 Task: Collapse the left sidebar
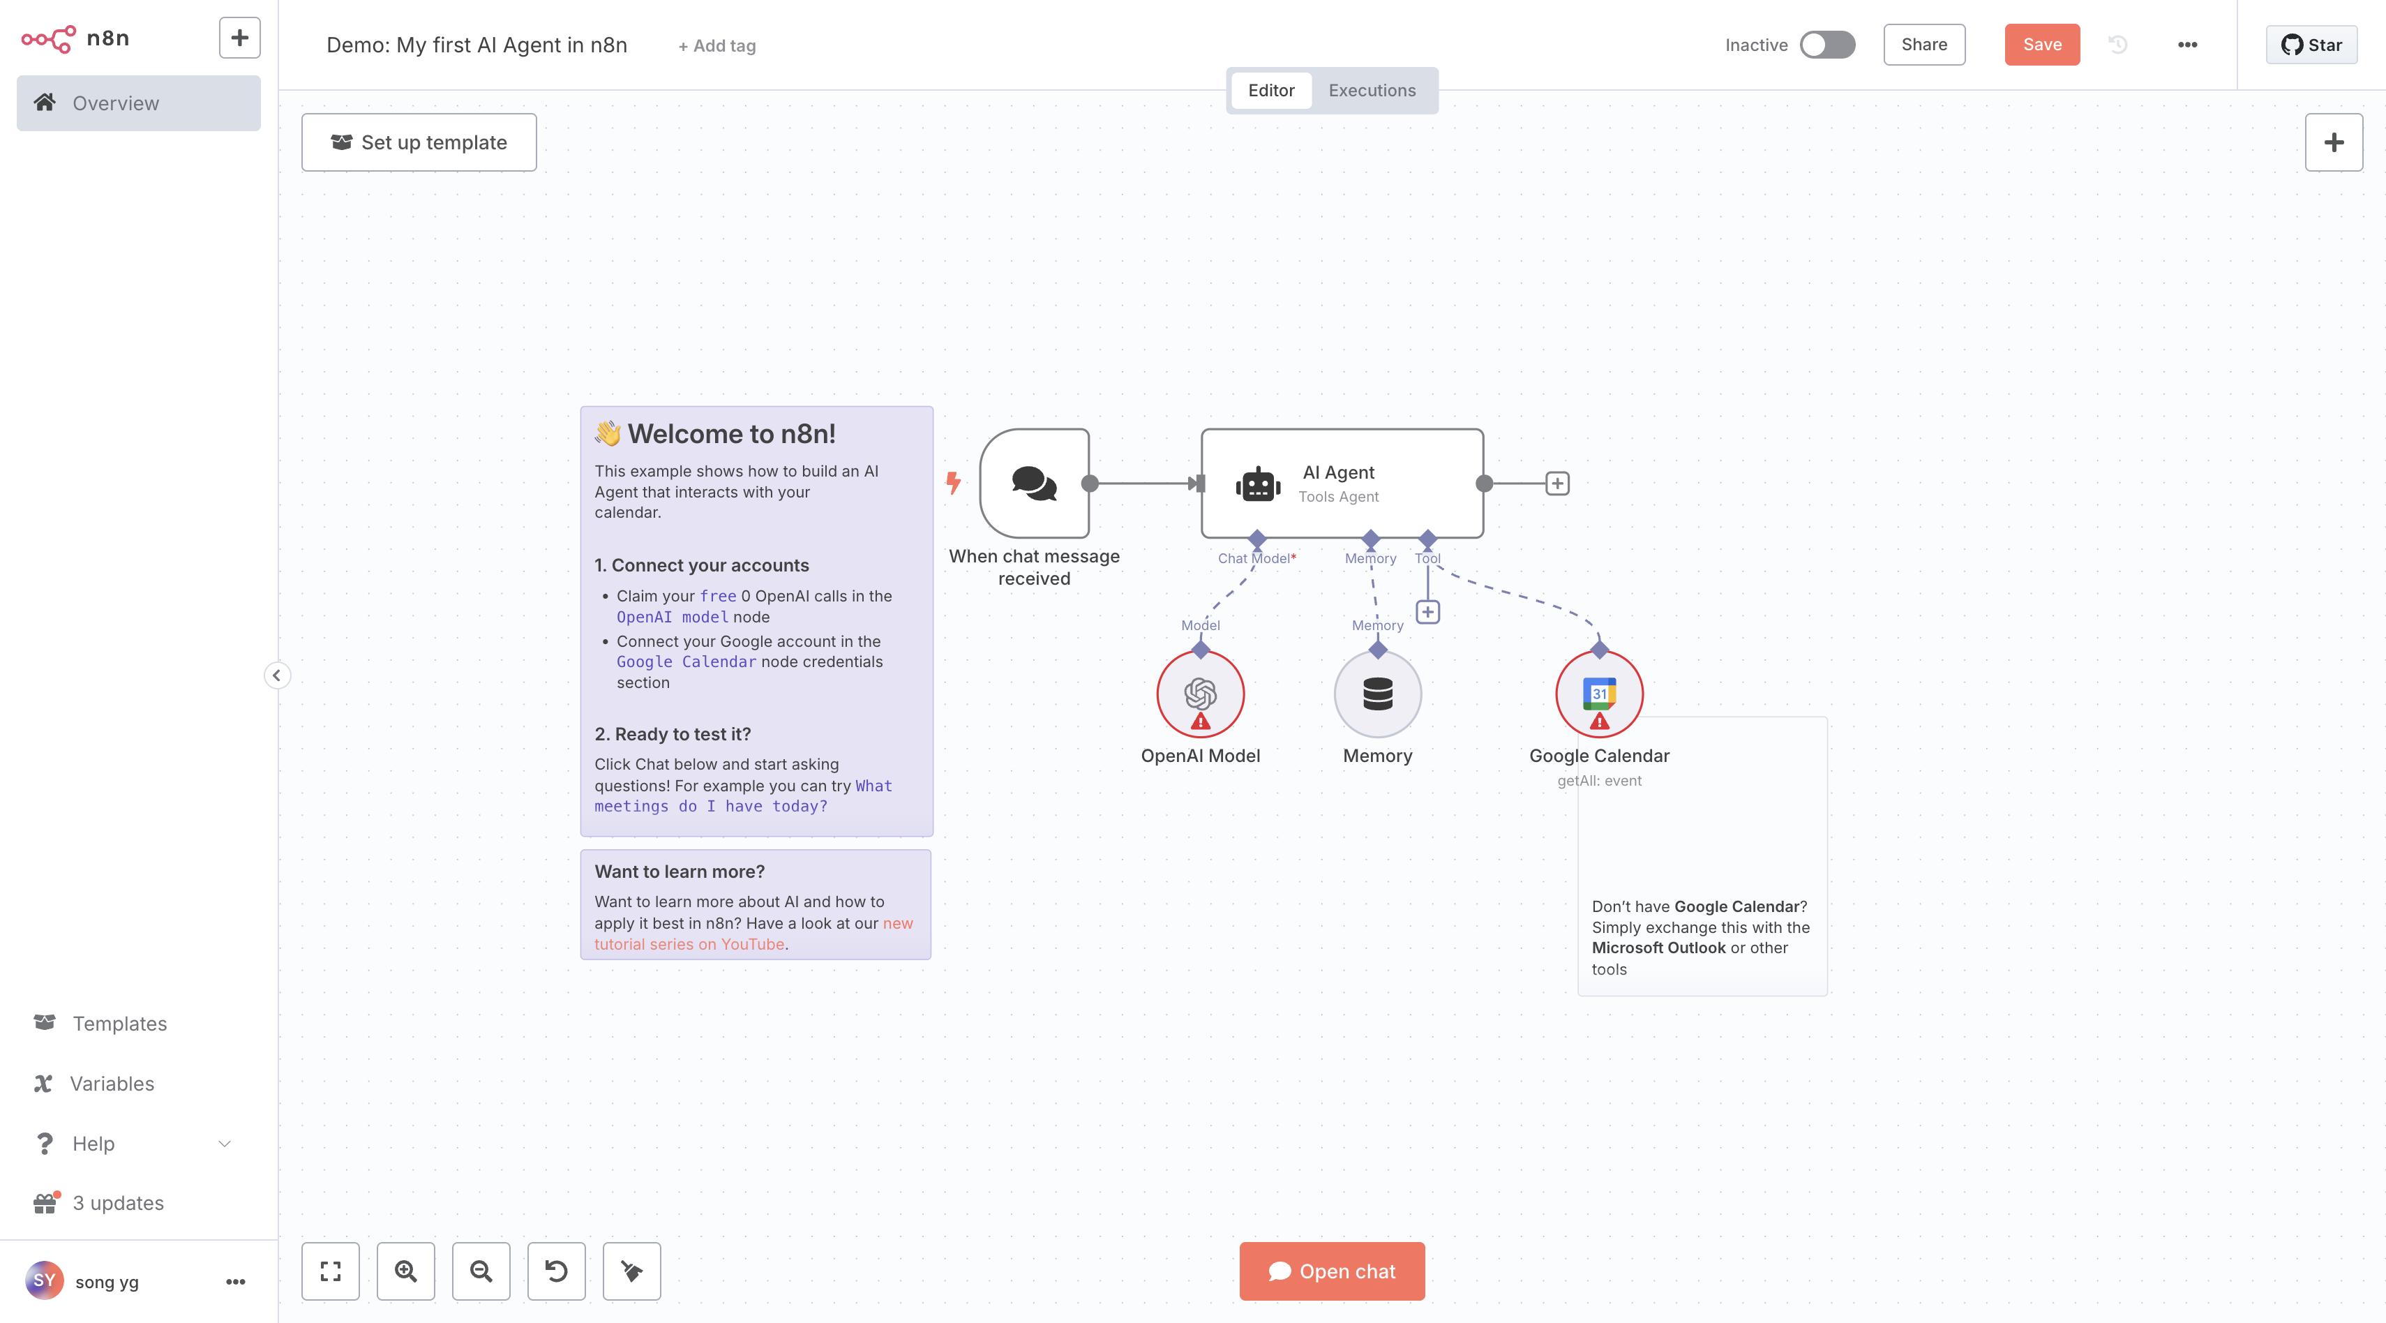tap(277, 675)
